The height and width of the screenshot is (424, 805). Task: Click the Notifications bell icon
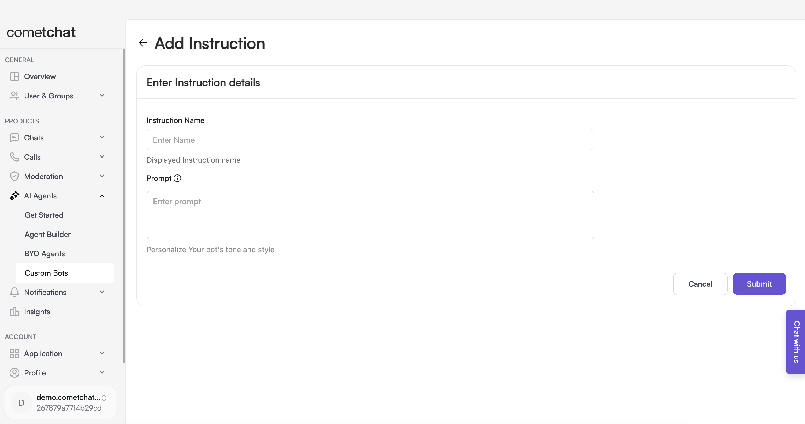click(14, 292)
